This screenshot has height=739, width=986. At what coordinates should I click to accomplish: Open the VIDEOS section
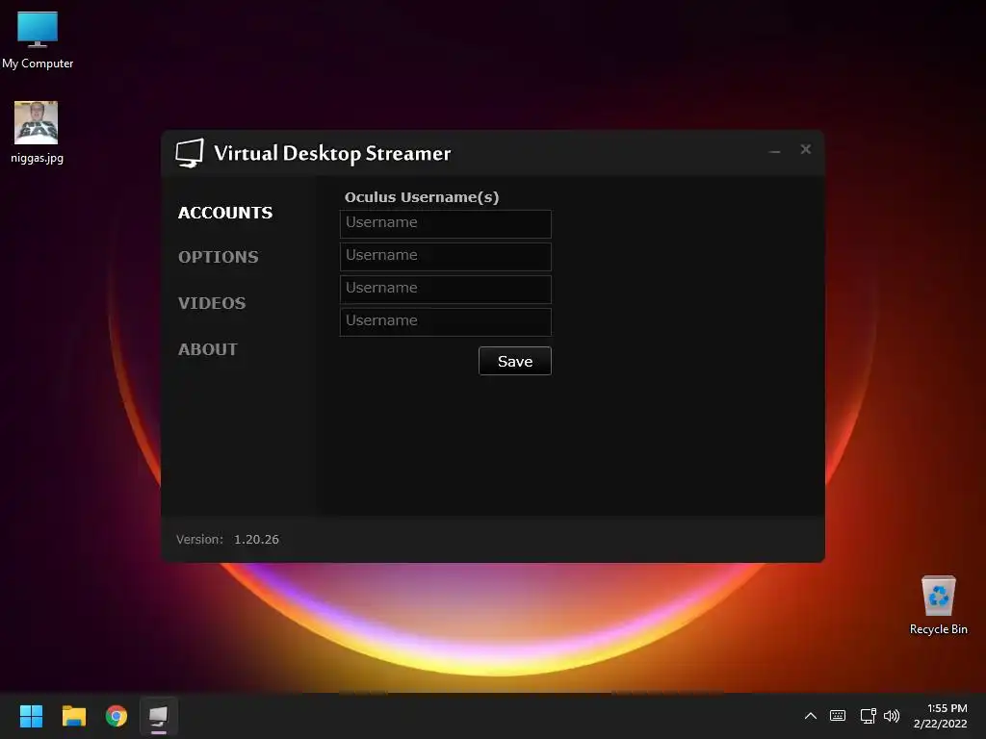pos(212,303)
